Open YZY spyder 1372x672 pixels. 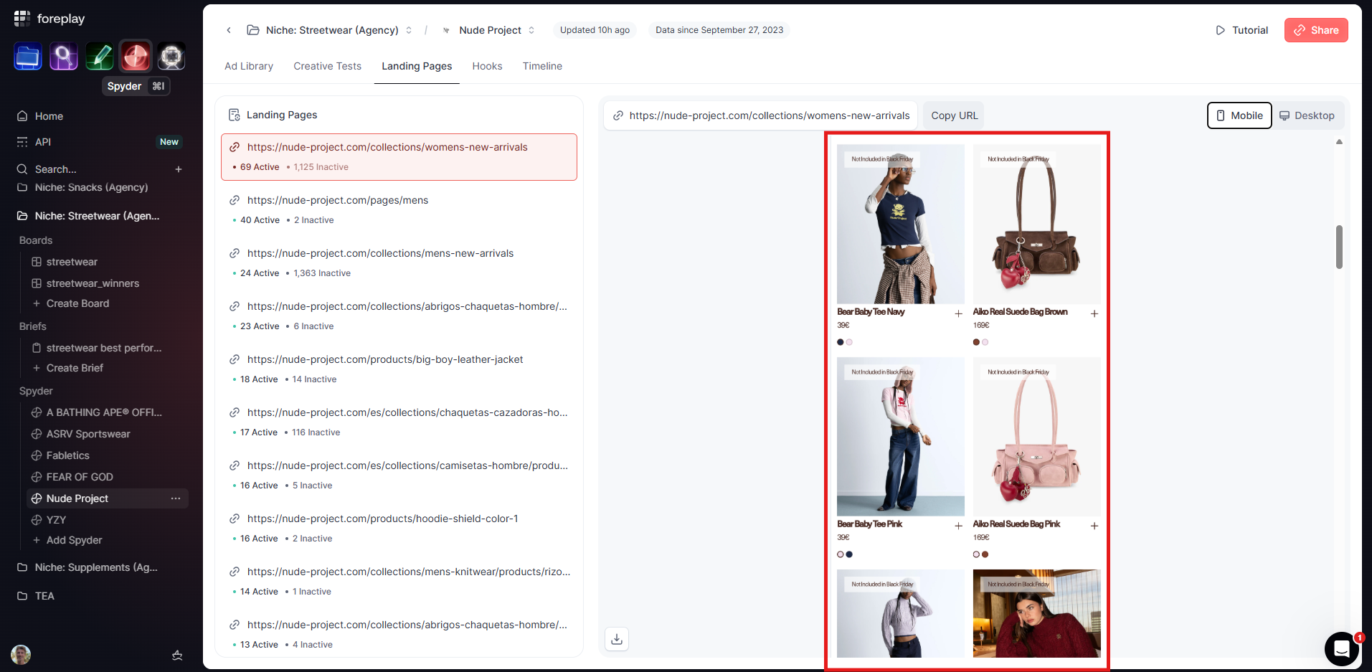[56, 520]
